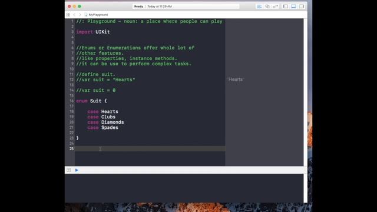Click line number 25 in gutter
Image resolution: width=377 pixels, height=212 pixels.
tap(72, 149)
